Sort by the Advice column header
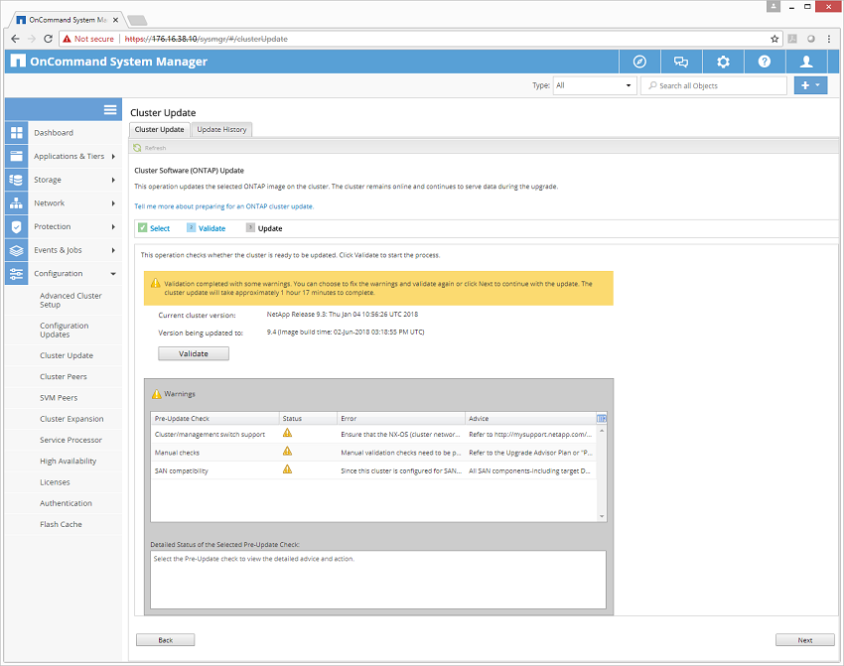844x666 pixels. click(531, 419)
